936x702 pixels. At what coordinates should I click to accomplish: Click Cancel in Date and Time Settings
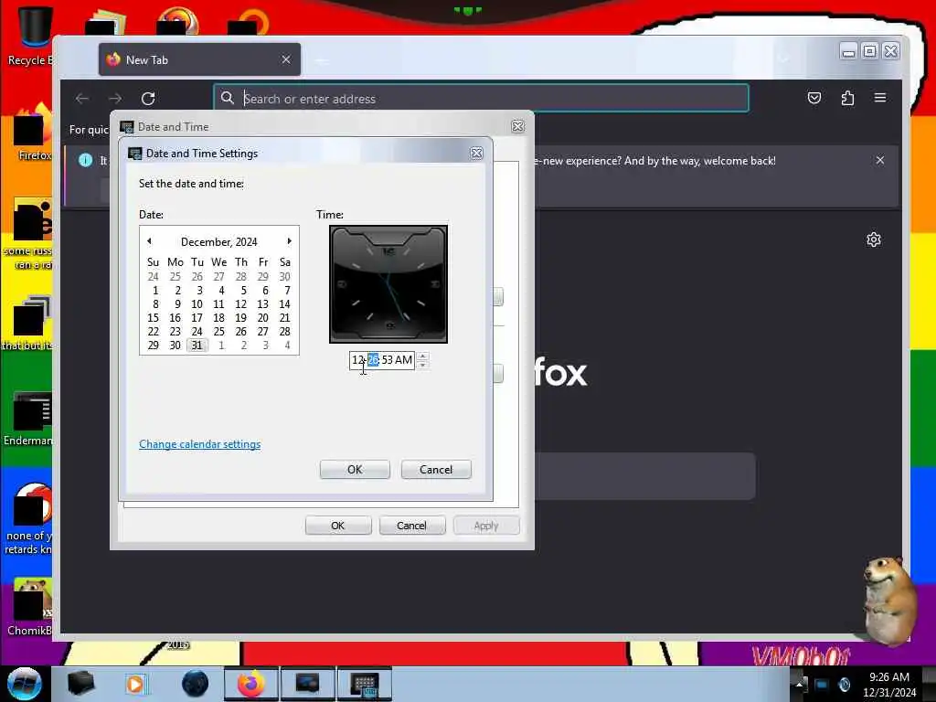point(436,469)
